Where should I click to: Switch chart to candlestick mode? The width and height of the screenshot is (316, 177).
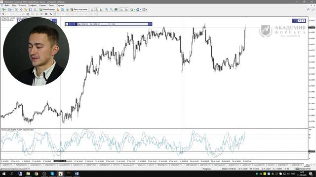pos(97,9)
